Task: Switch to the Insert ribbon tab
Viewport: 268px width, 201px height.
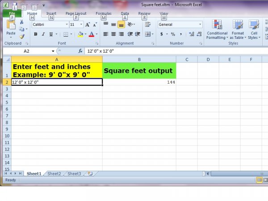Action: tap(51, 13)
